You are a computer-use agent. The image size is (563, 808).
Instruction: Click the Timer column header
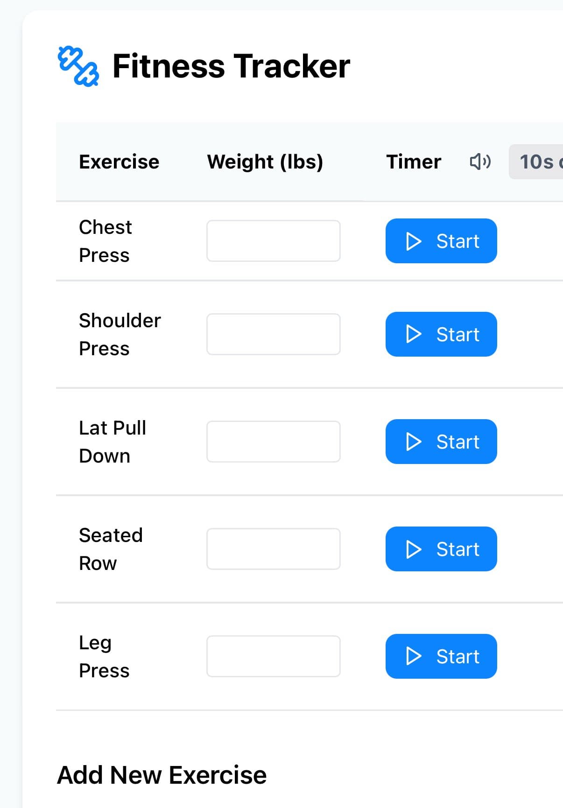point(413,162)
